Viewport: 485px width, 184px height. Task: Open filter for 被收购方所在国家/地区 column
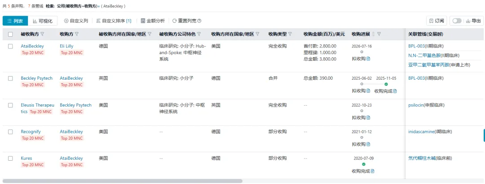[x=150, y=34]
